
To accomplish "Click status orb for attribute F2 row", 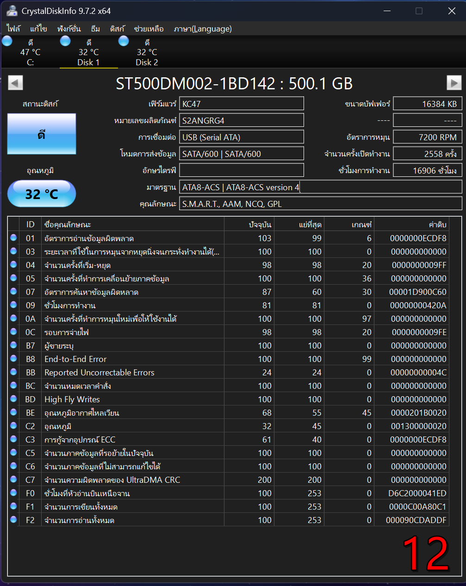I will (x=13, y=520).
